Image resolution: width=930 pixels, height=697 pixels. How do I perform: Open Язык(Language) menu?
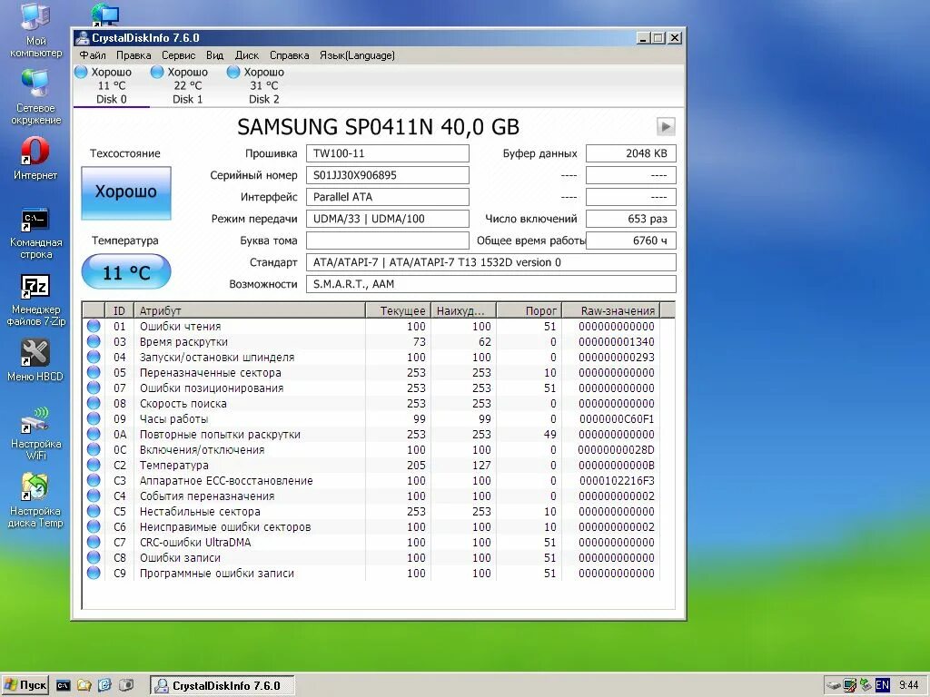[357, 55]
